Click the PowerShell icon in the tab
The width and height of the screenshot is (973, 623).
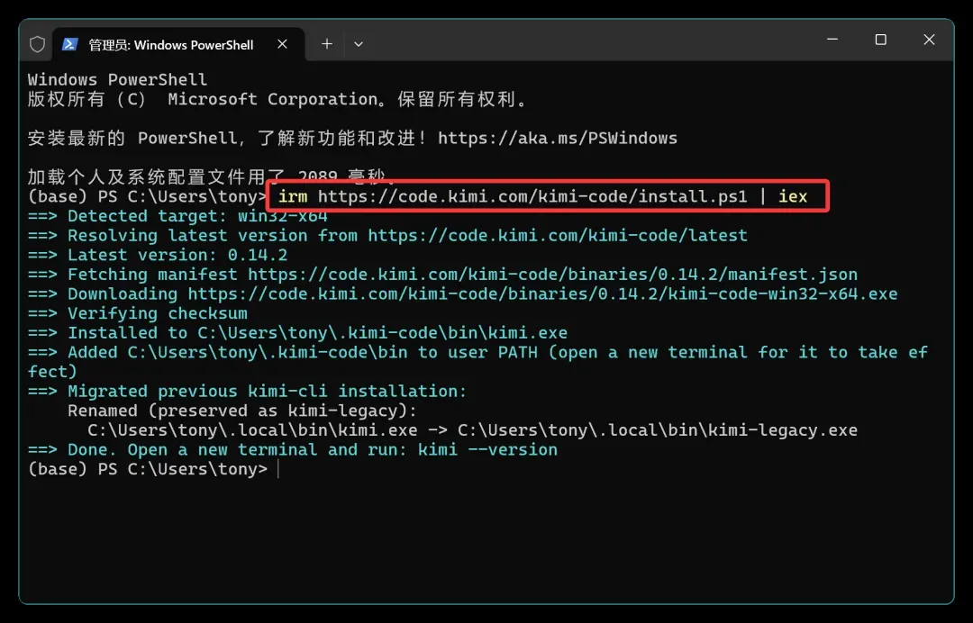point(70,44)
